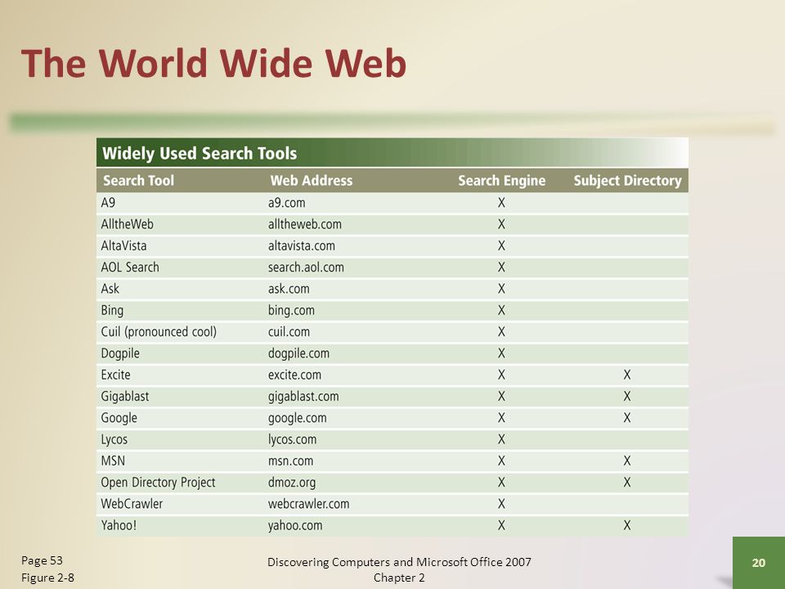The image size is (785, 589).
Task: Click the Subject Directory X in the Gigablast row
Action: point(627,396)
